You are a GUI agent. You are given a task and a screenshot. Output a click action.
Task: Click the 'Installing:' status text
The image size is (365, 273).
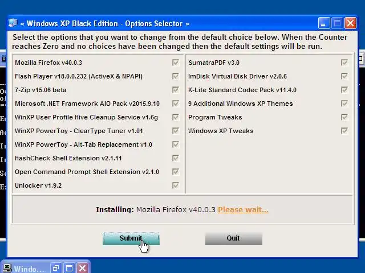coord(115,210)
